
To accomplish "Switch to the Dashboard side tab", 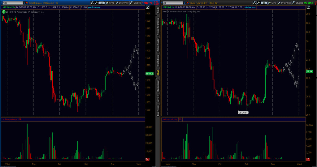I will 158,86.
